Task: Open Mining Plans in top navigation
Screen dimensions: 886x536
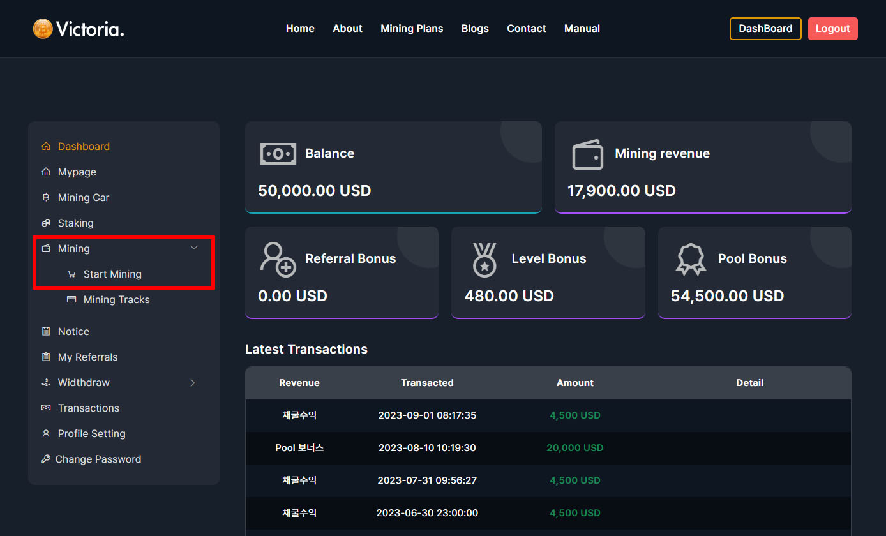Action: pos(412,29)
